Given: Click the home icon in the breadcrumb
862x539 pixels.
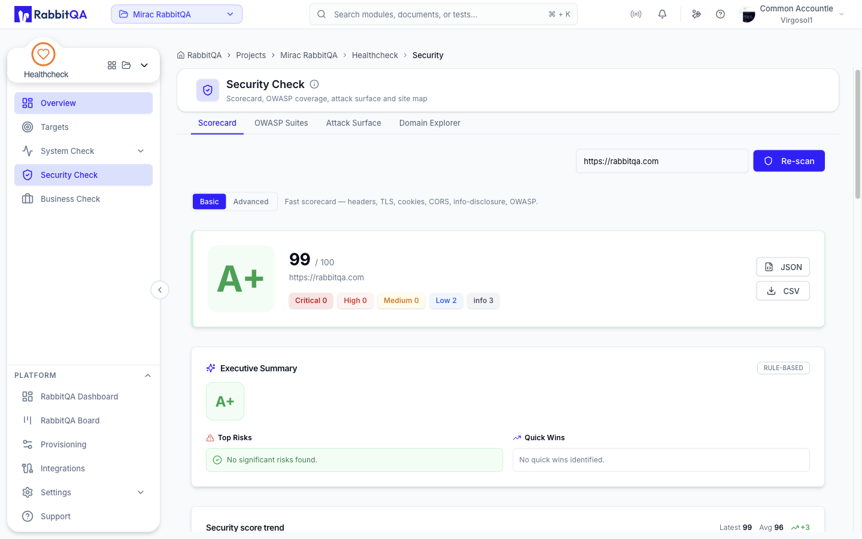Looking at the screenshot, I should click(181, 55).
